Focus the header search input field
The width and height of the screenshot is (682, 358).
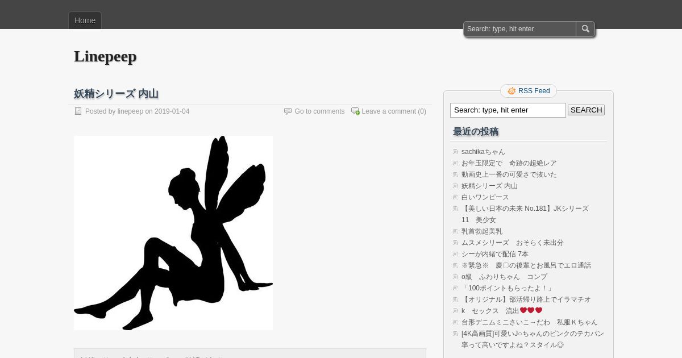(520, 29)
